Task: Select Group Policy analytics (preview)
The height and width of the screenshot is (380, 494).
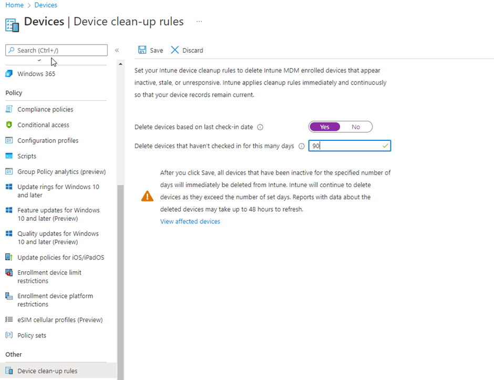Action: 61,171
